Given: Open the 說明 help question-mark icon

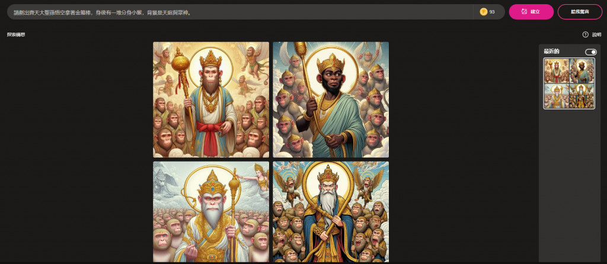Looking at the screenshot, I should click(x=585, y=35).
